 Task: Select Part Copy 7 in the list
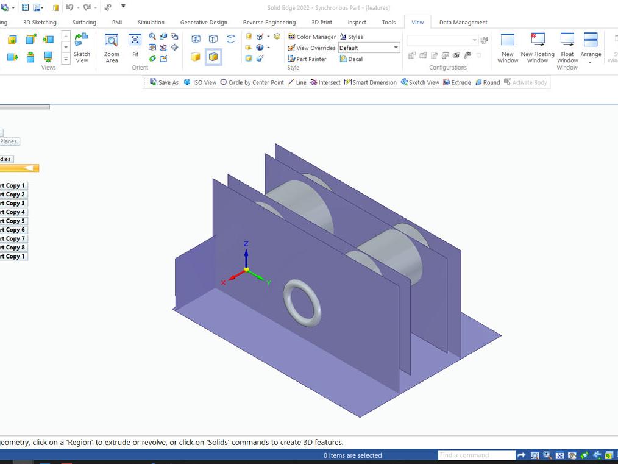coord(13,238)
